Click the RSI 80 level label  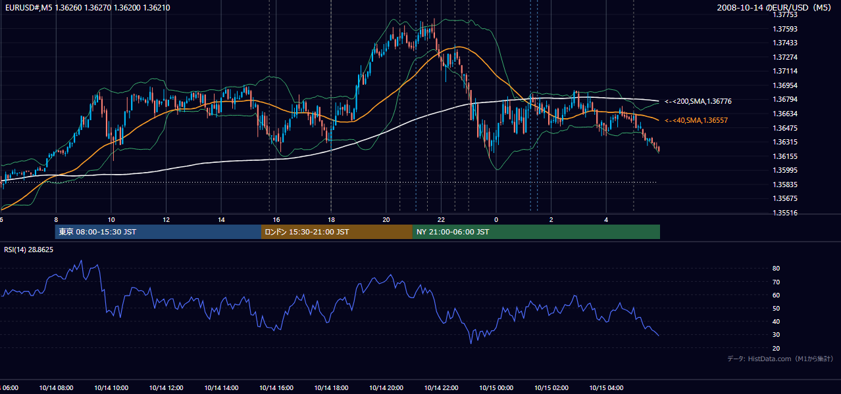click(x=776, y=269)
